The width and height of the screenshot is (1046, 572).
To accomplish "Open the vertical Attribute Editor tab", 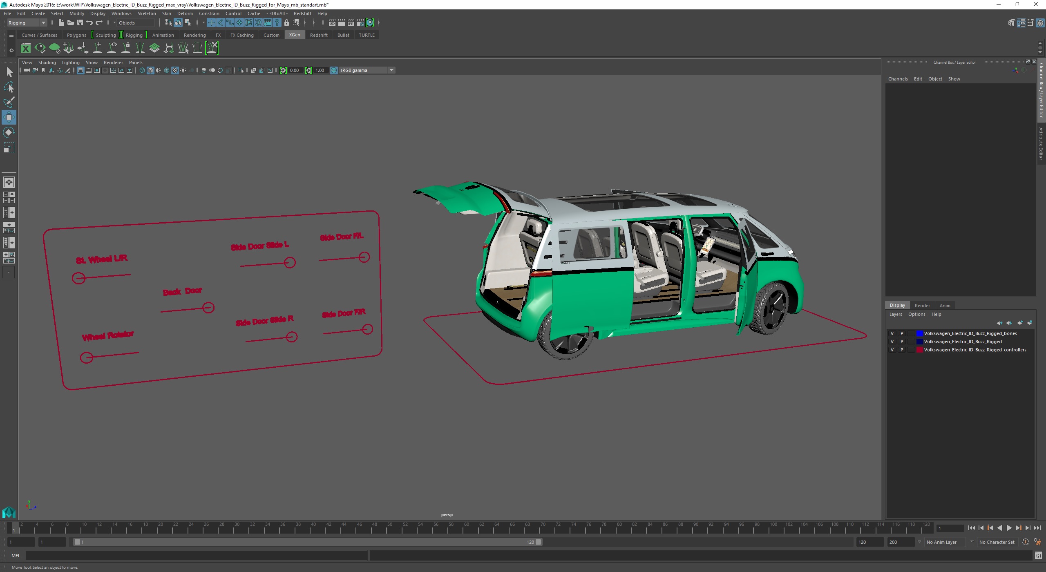I will point(1042,143).
